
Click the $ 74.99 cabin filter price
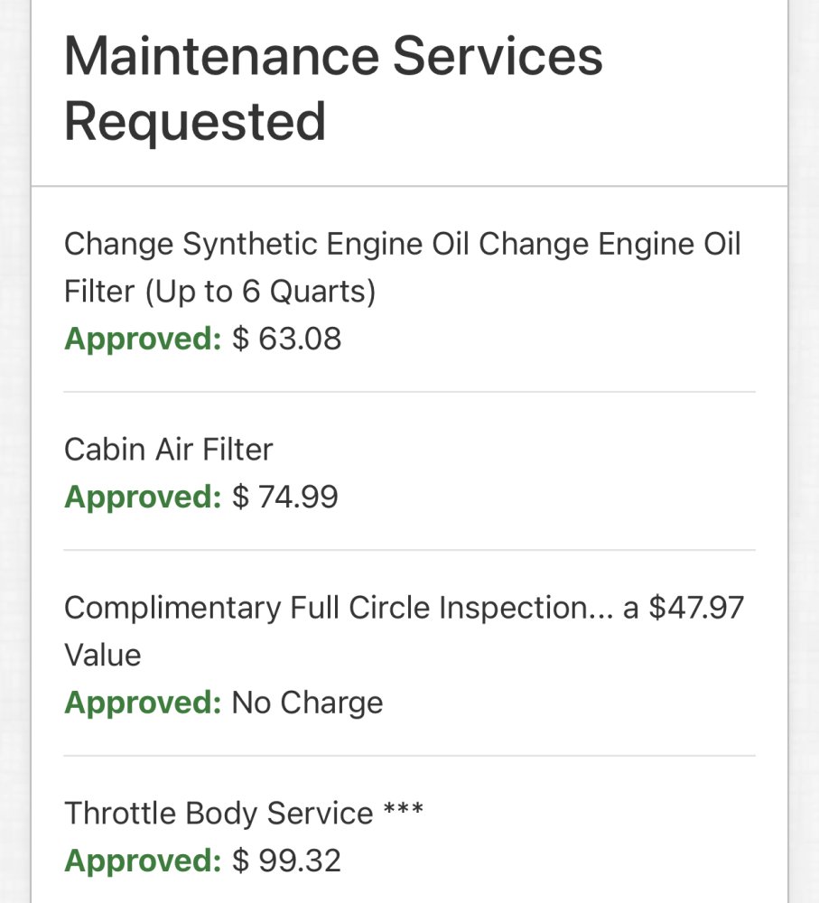(x=285, y=497)
